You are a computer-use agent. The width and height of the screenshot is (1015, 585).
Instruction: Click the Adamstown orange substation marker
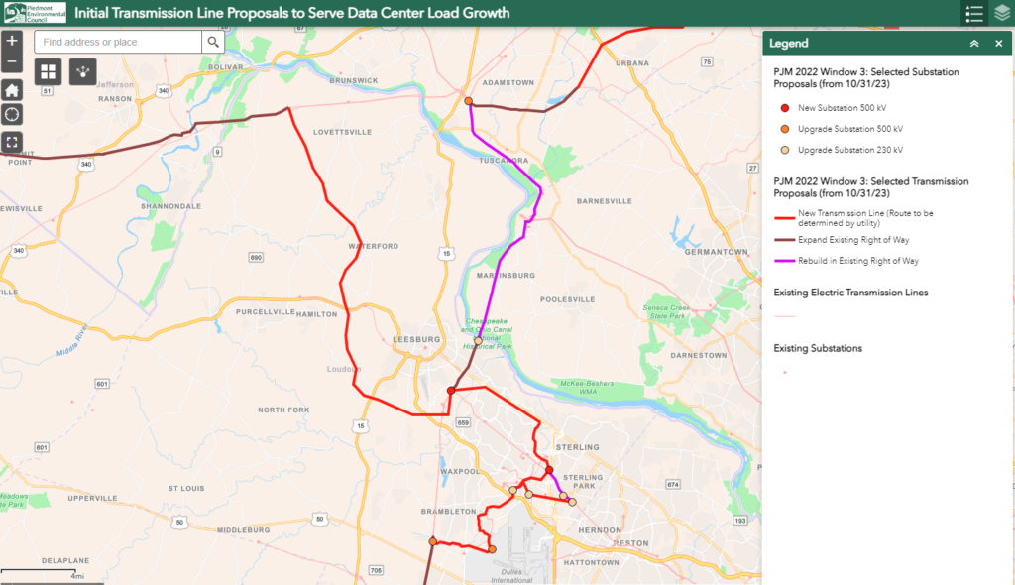pos(468,101)
